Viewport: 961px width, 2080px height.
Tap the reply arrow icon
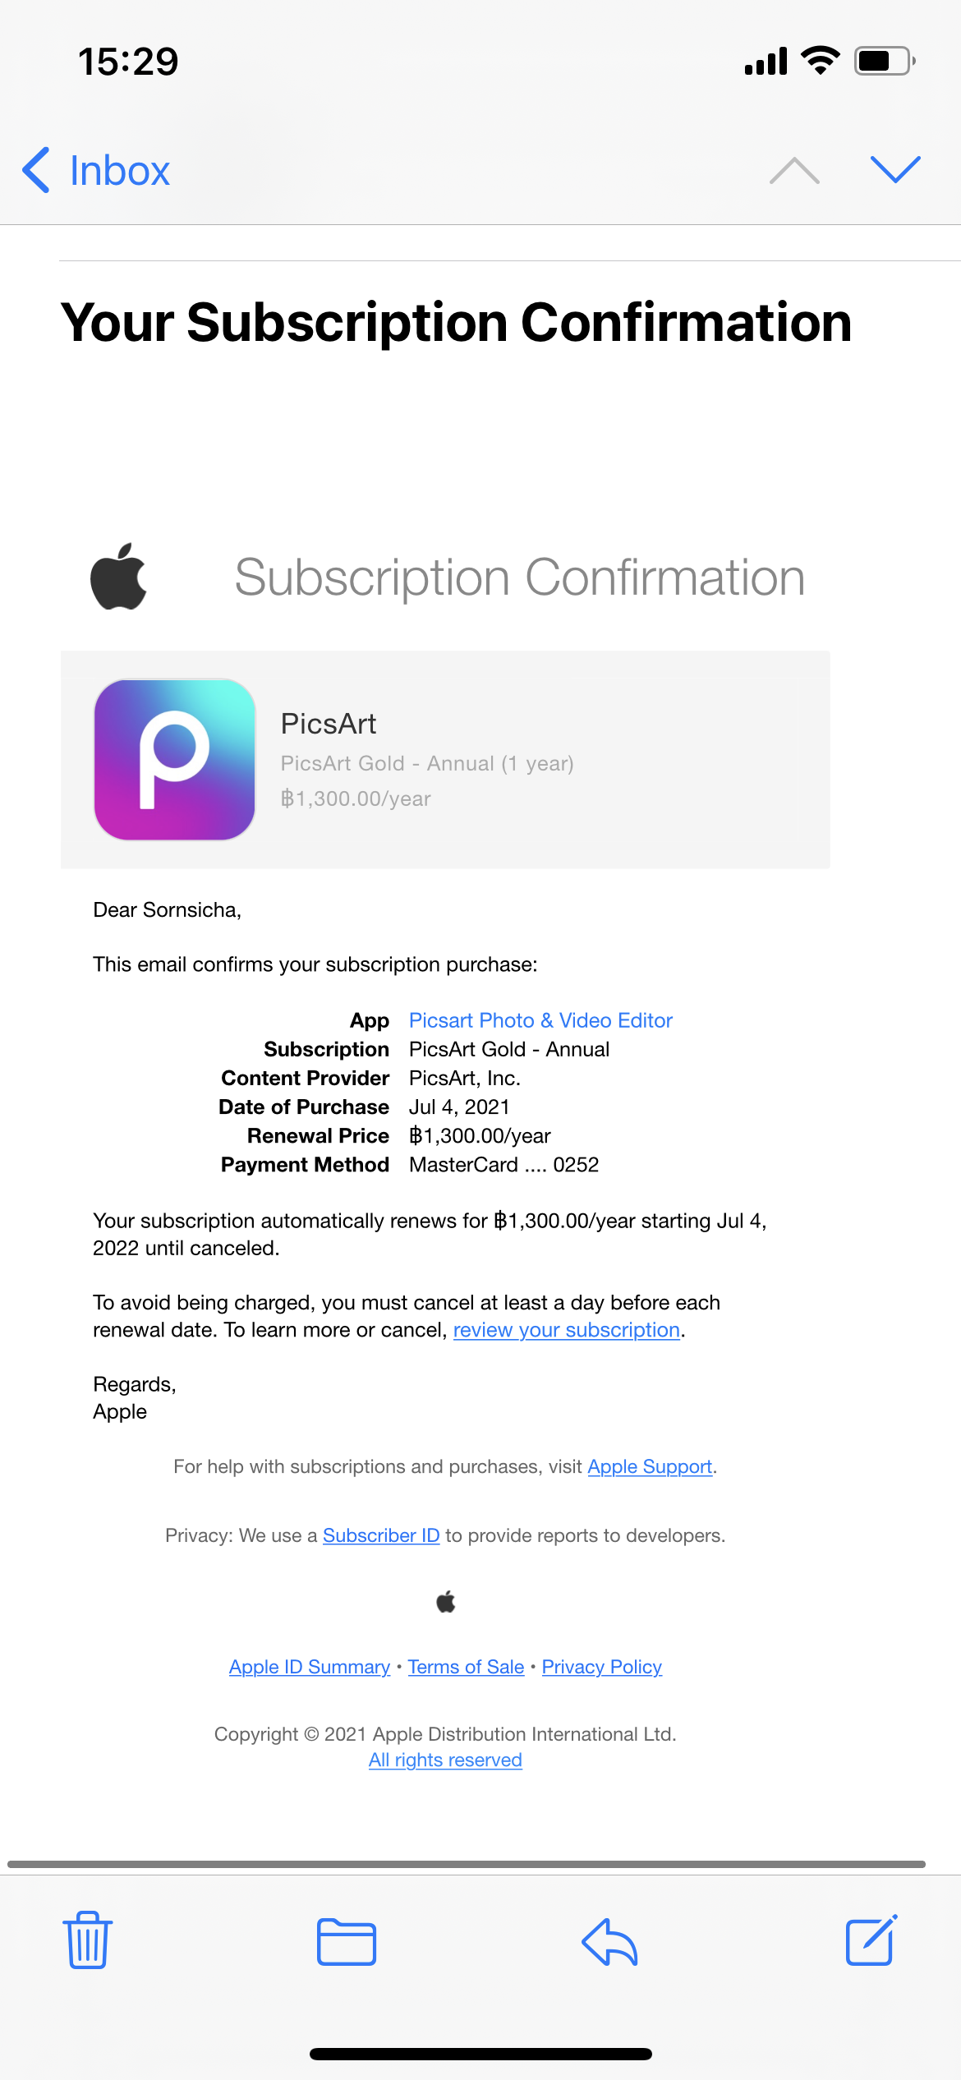tap(609, 1942)
